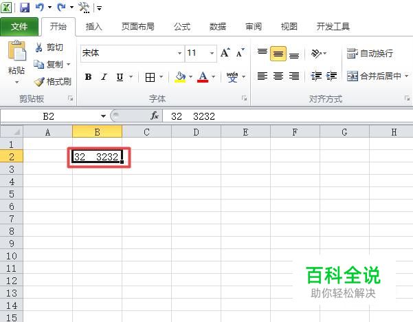Toggle align text left
This screenshot has width=413, height=322.
pyautogui.click(x=263, y=76)
